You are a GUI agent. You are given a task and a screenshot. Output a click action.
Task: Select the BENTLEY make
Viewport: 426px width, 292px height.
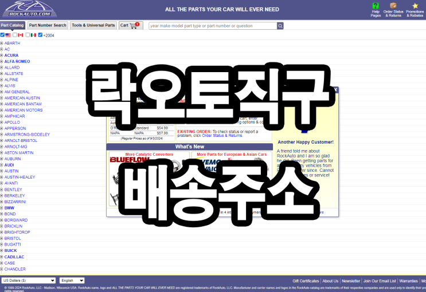[13, 190]
